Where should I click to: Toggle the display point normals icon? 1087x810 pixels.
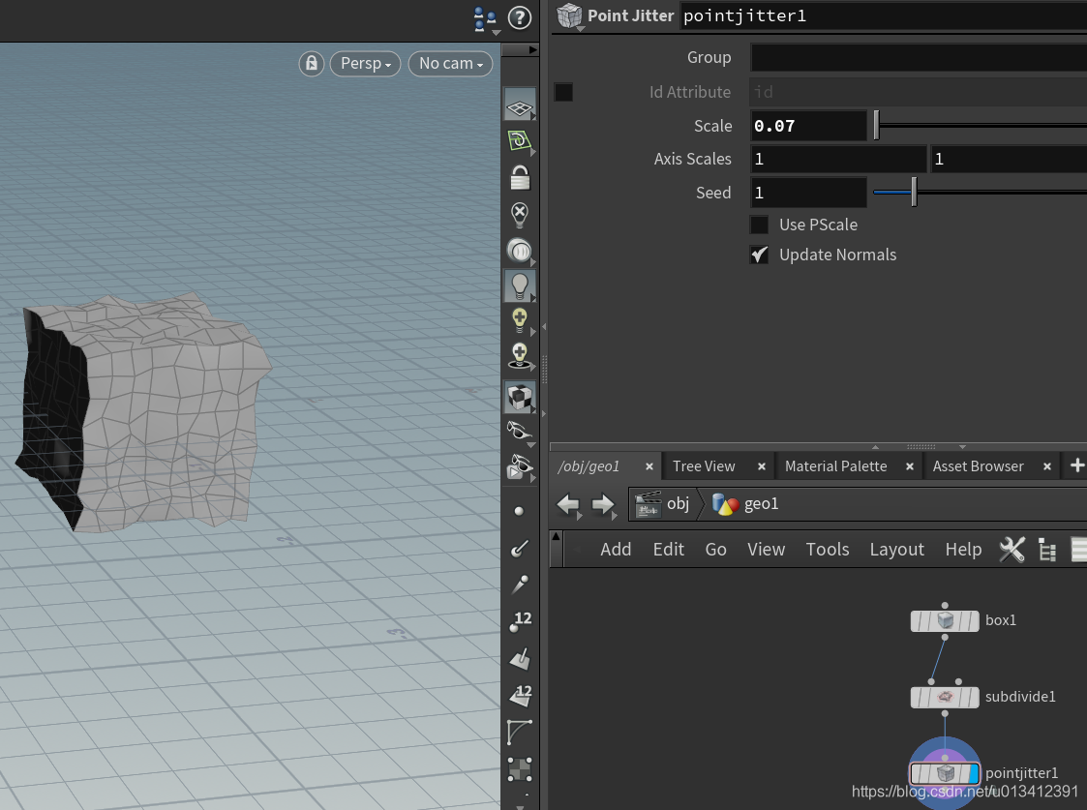coord(519,548)
